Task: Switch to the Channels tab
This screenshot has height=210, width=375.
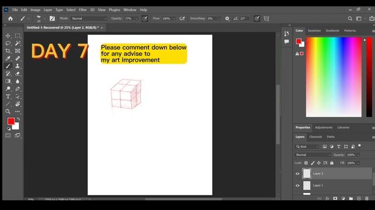Action: tap(315, 137)
